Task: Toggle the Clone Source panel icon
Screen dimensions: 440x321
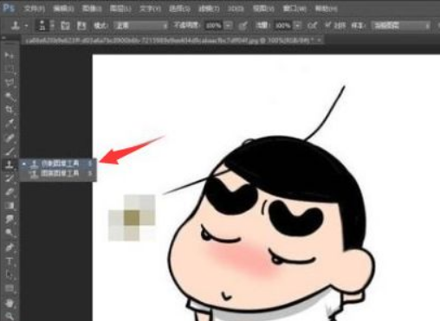Action: click(x=81, y=26)
